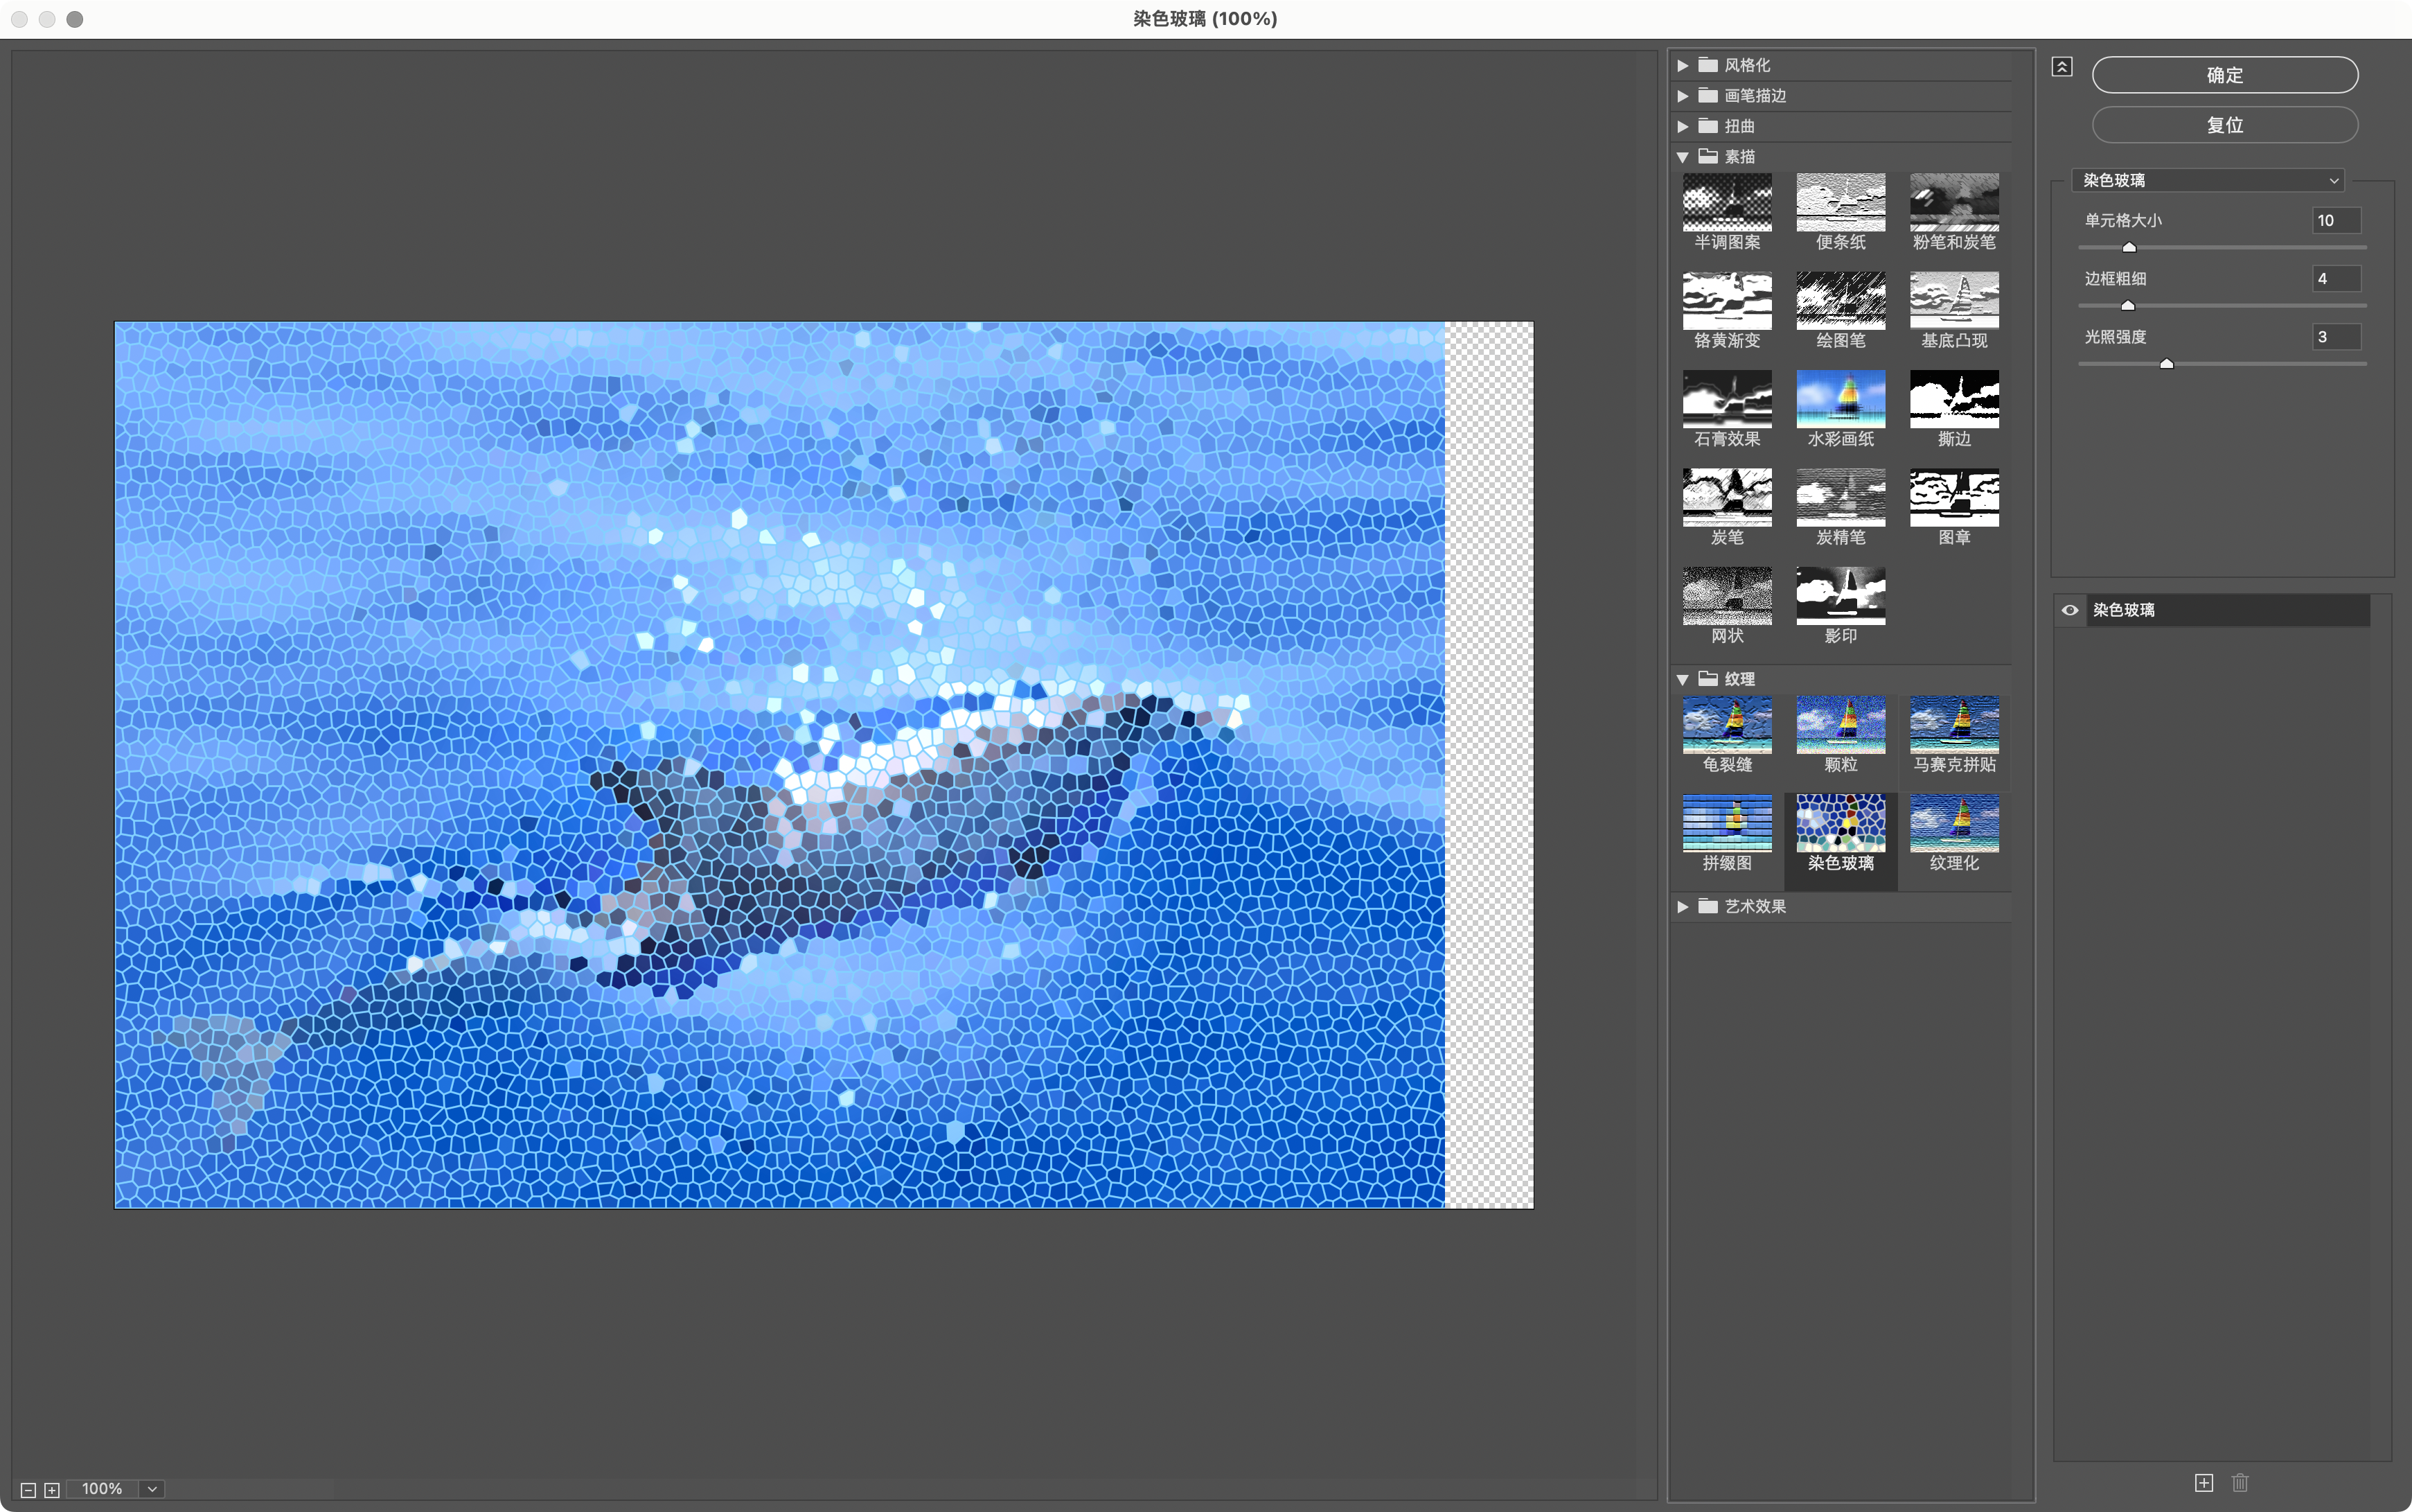Click the 单元格大小 value field
2412x1512 pixels.
[2337, 220]
